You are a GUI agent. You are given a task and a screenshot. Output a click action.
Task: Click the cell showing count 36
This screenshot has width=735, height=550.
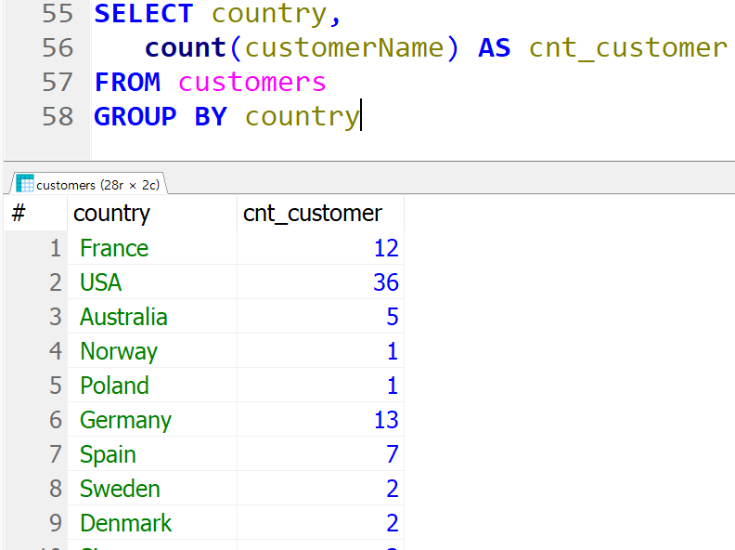coord(320,282)
